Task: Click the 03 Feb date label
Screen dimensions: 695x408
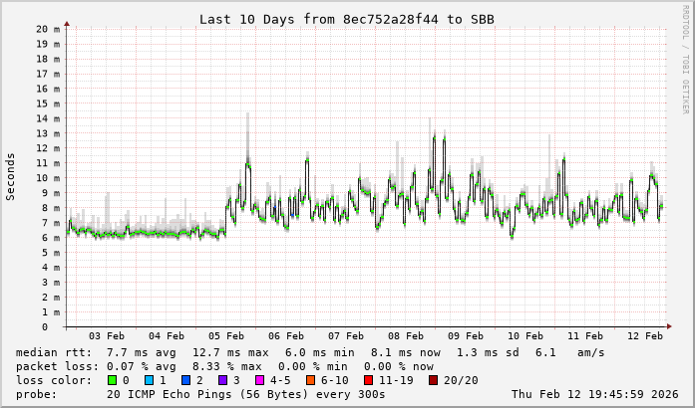Action: 107,336
